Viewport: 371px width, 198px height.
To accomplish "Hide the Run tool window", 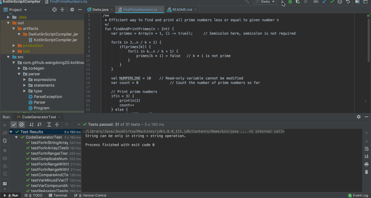I will pos(367,117).
